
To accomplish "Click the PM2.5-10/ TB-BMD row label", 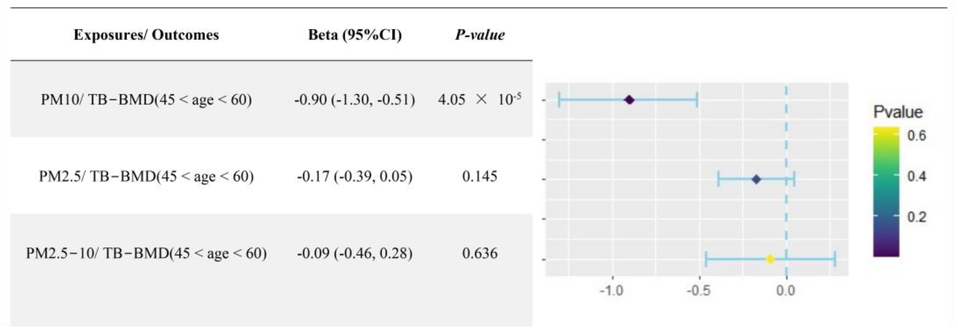I will 146,253.
